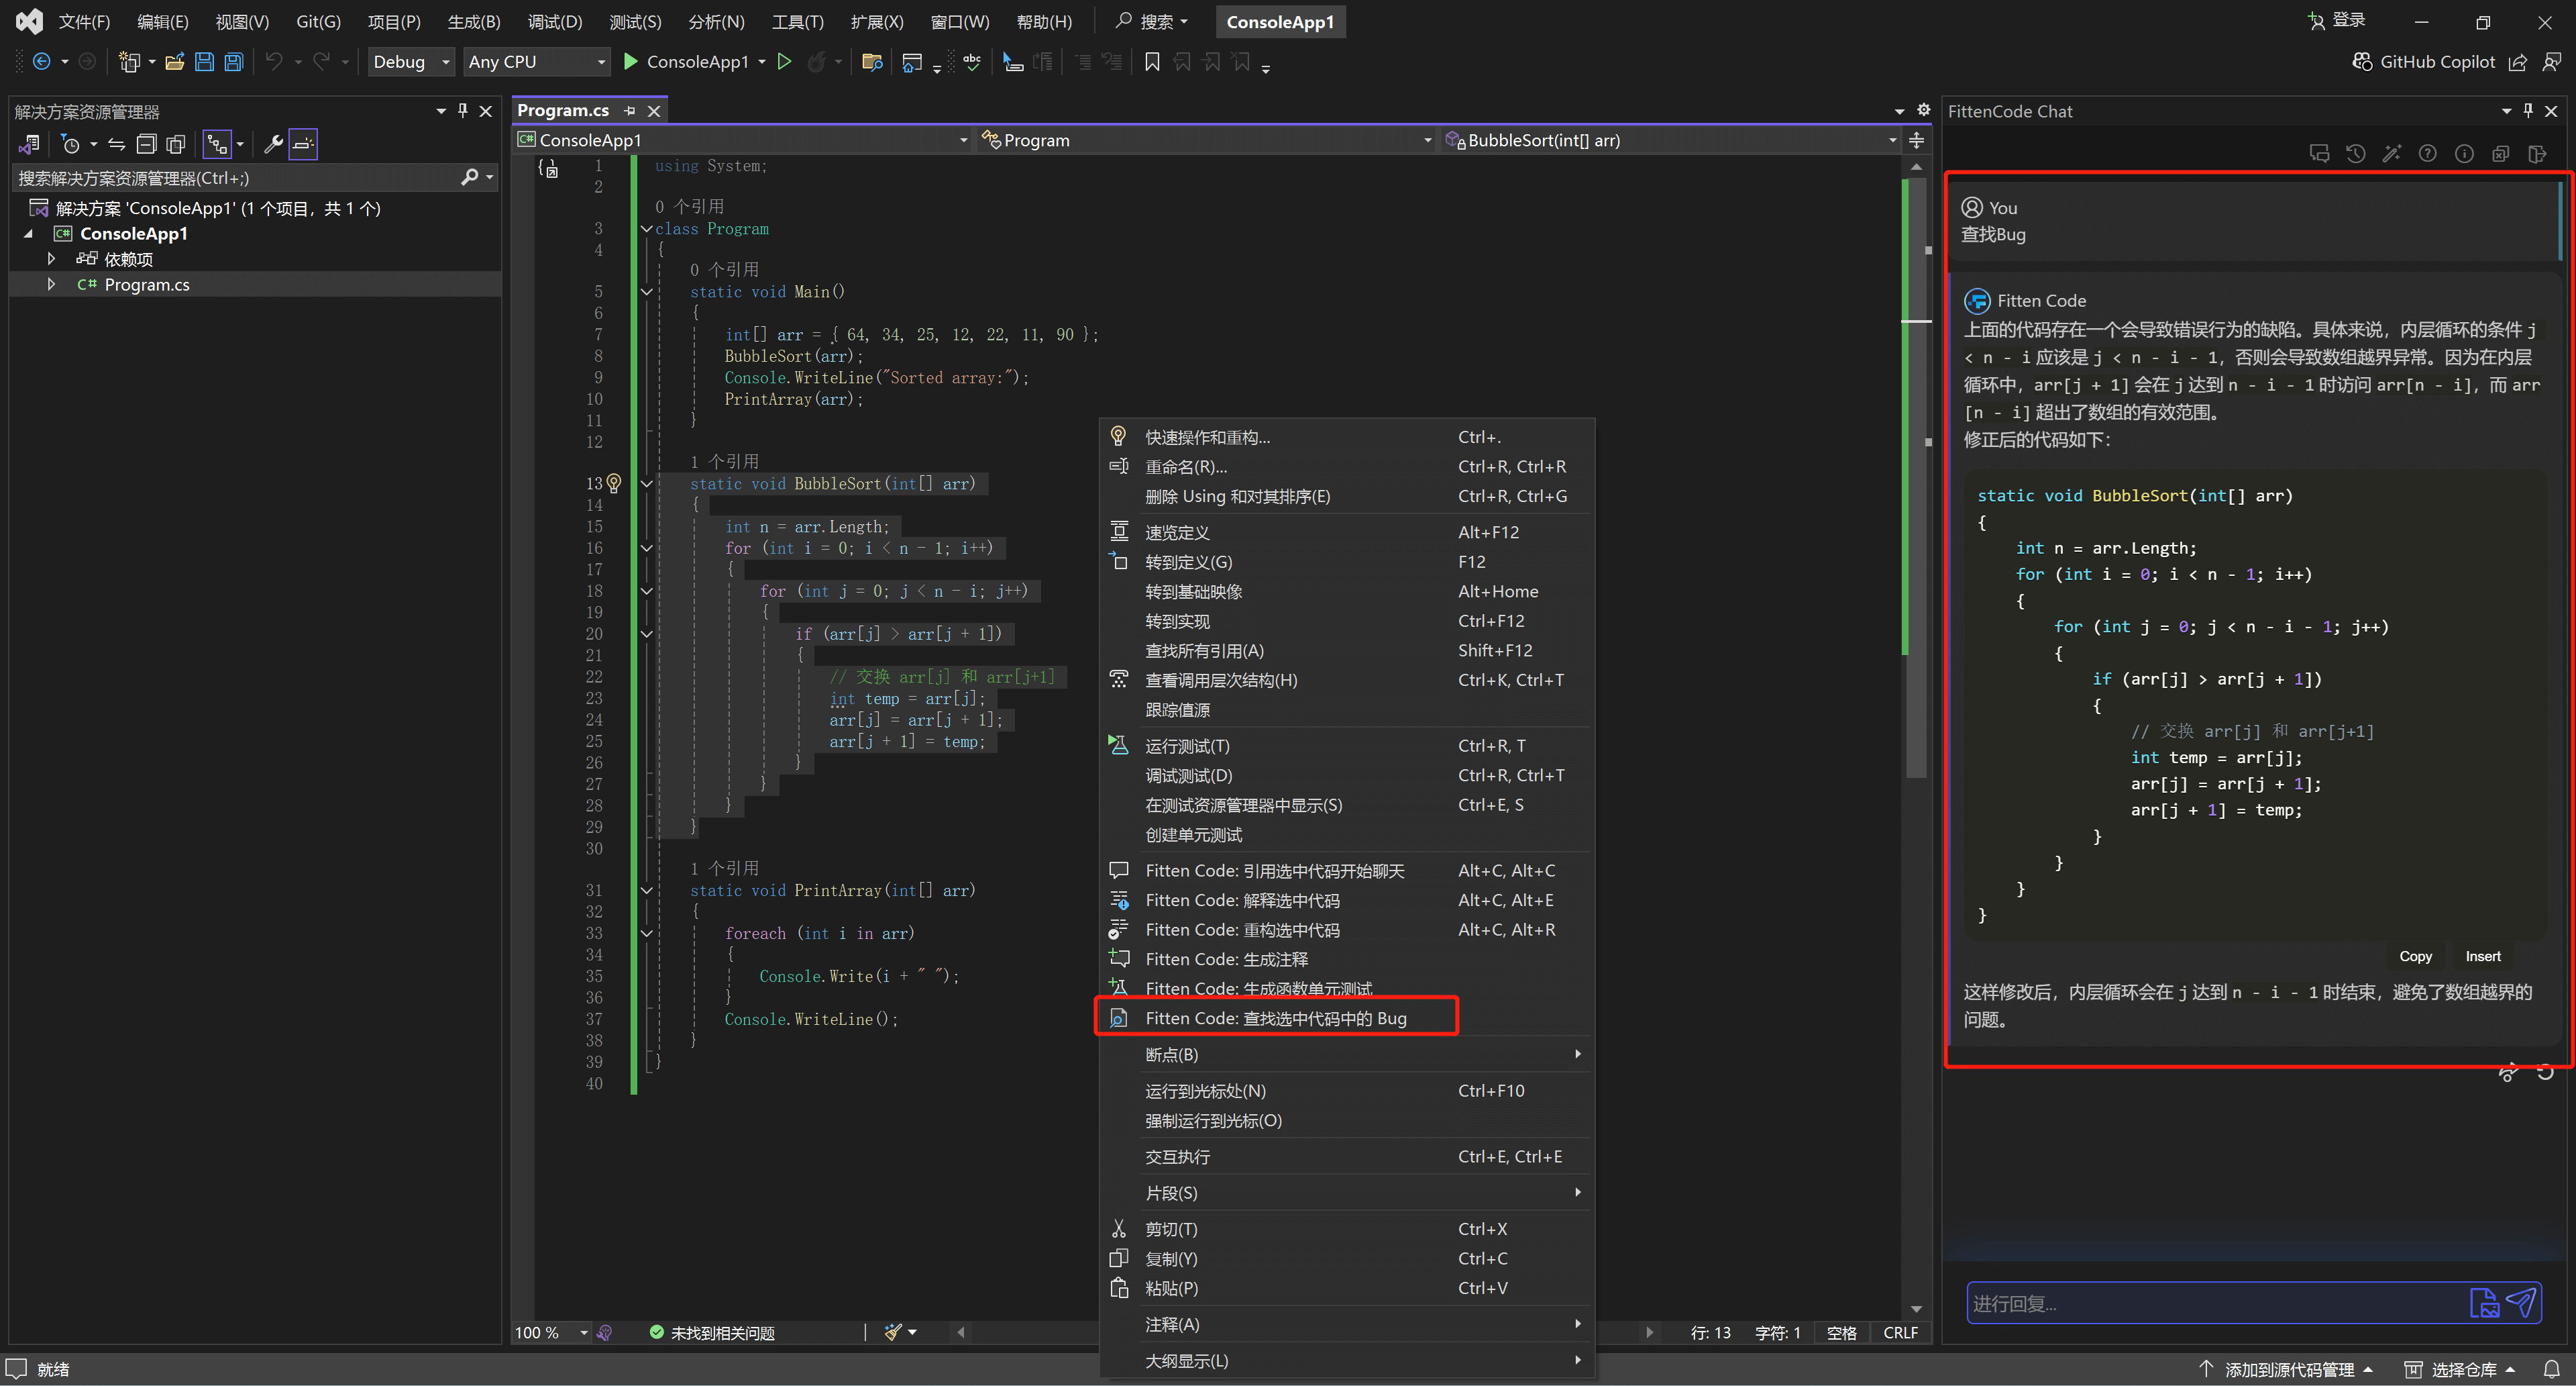Image resolution: width=2576 pixels, height=1386 pixels.
Task: Expand the Program.cs tree node
Action: coord(51,284)
